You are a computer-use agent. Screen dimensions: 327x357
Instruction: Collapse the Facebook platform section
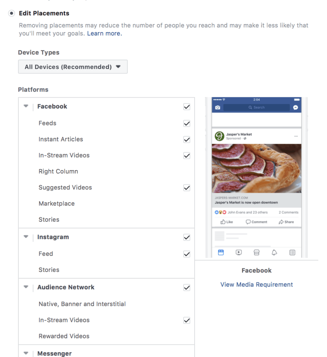(26, 106)
